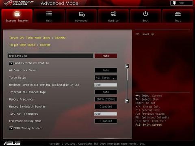Image resolution: width=195 pixels, height=146 pixels.
Task: Switch to the Main tab
Action: [49, 16]
